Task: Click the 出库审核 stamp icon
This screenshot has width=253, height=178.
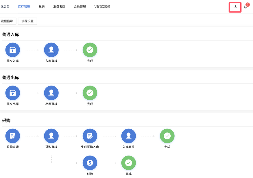Action: tap(51, 93)
